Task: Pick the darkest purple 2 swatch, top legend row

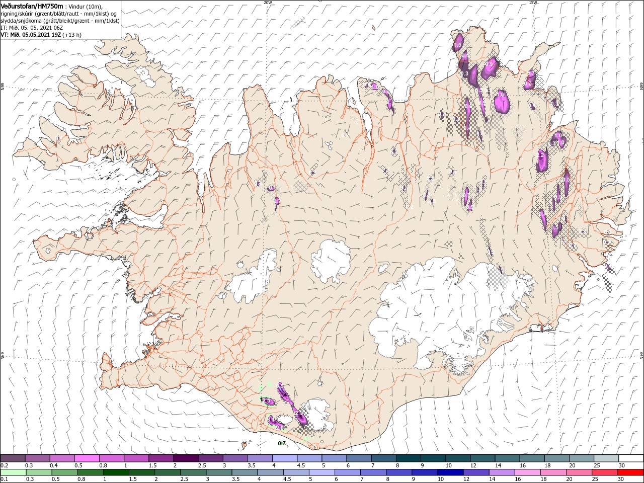Action: coord(186,458)
